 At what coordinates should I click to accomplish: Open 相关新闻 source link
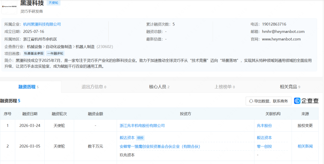click(305, 146)
